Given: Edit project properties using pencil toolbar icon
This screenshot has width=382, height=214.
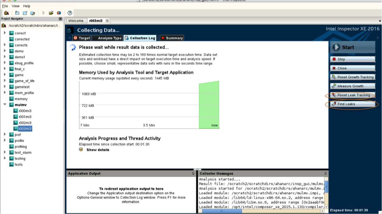Looking at the screenshot, I should pos(33,13).
